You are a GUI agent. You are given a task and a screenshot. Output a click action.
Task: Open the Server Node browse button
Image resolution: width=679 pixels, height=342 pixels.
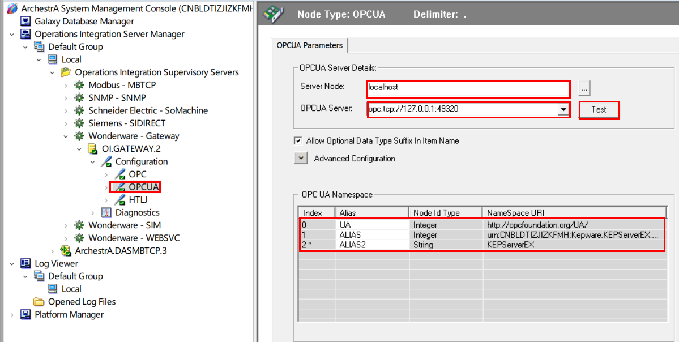pos(584,88)
